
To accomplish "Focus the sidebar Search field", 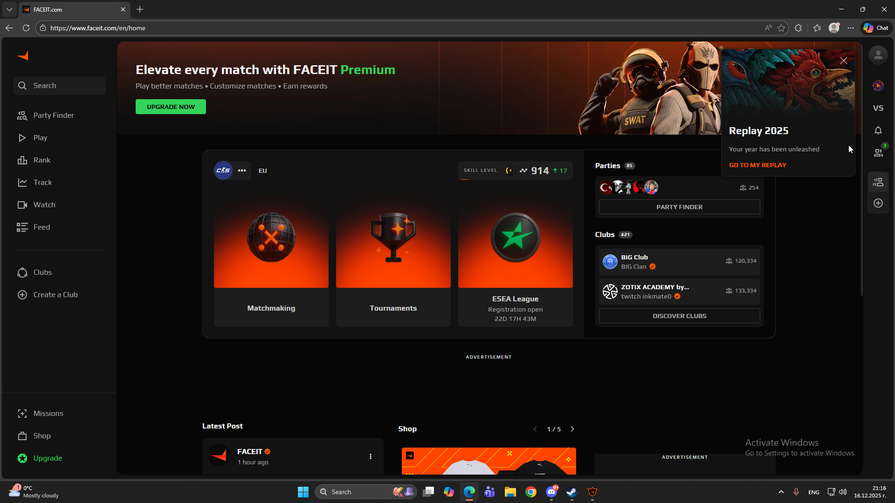I will tap(59, 86).
